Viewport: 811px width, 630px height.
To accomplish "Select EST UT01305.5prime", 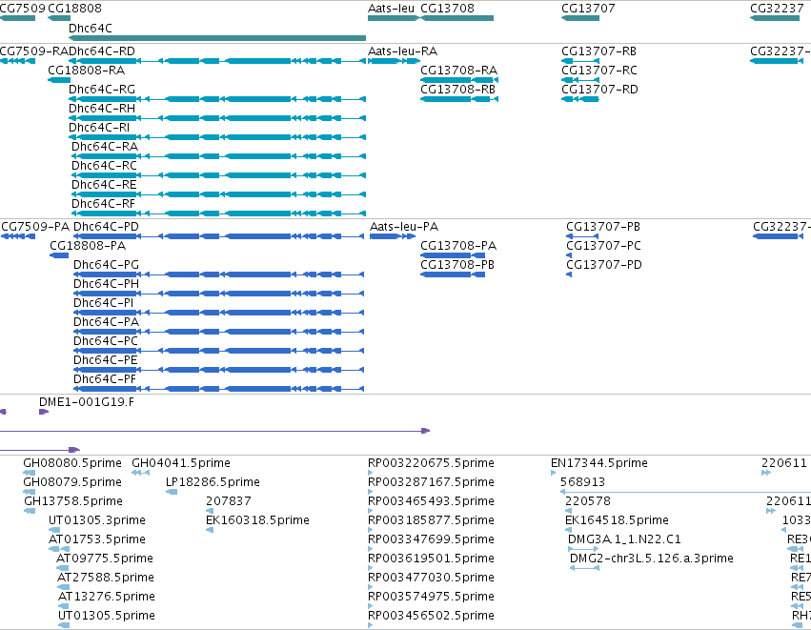I will click(64, 625).
